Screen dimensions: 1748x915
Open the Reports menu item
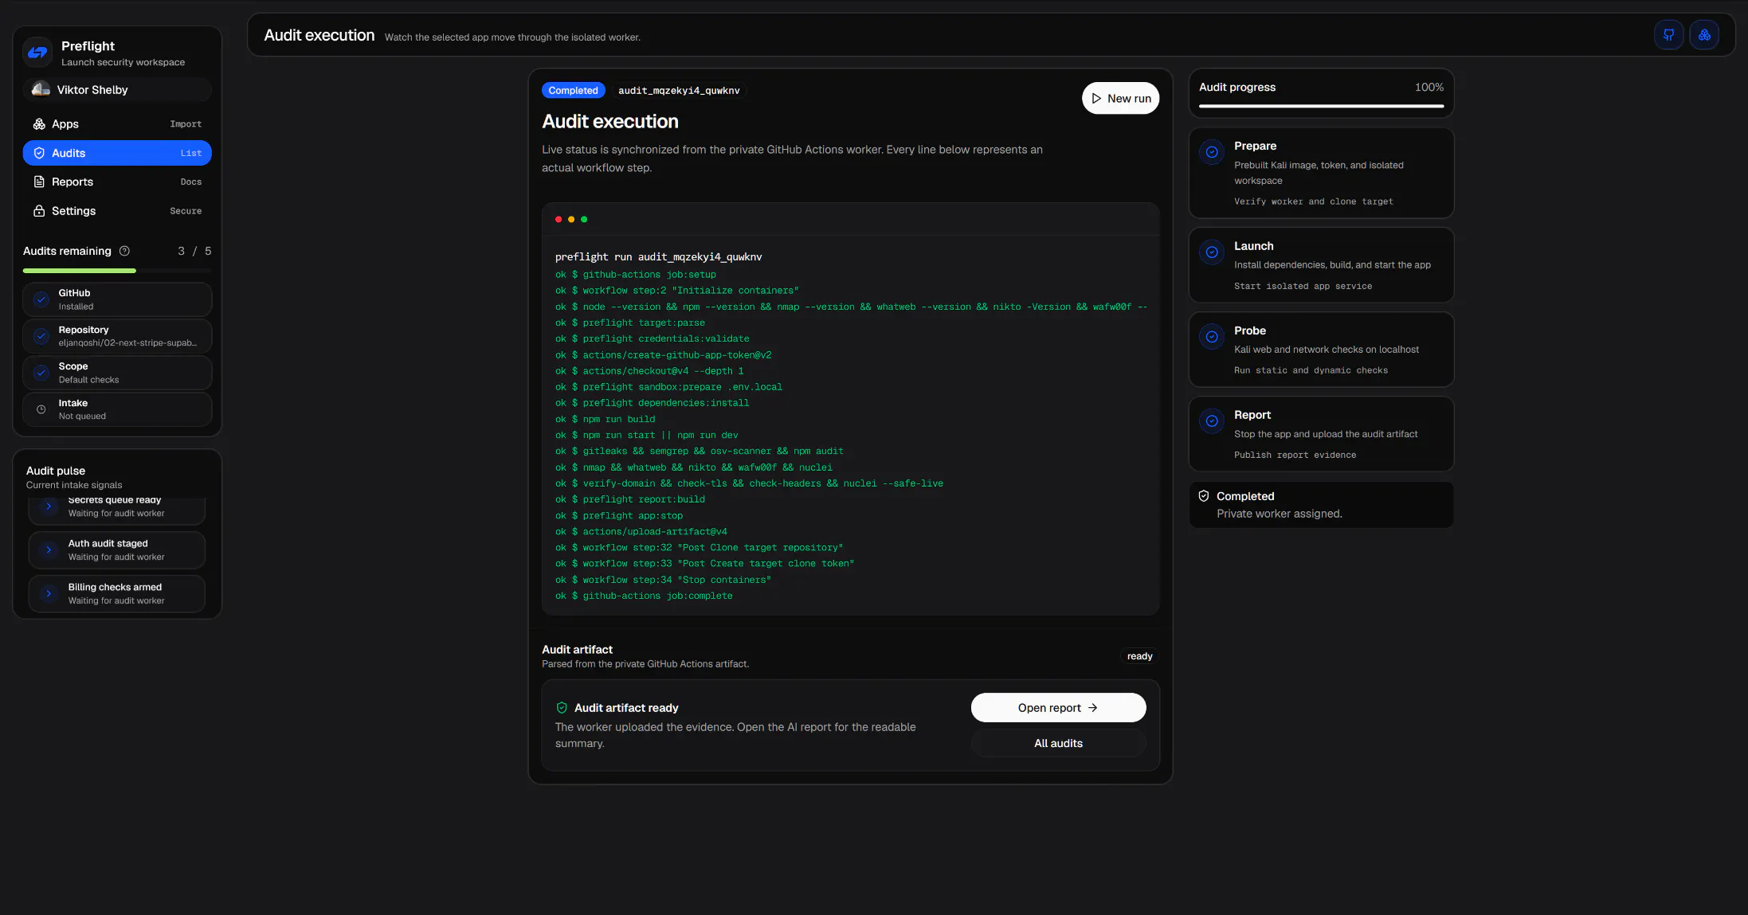(x=117, y=182)
